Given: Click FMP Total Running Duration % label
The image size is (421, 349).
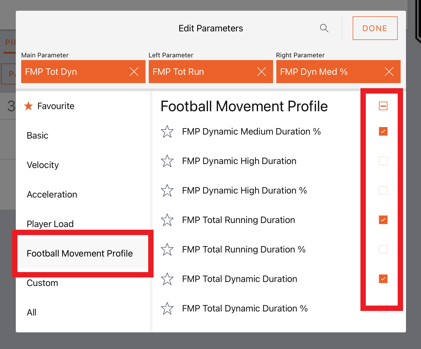Looking at the screenshot, I should 244,250.
